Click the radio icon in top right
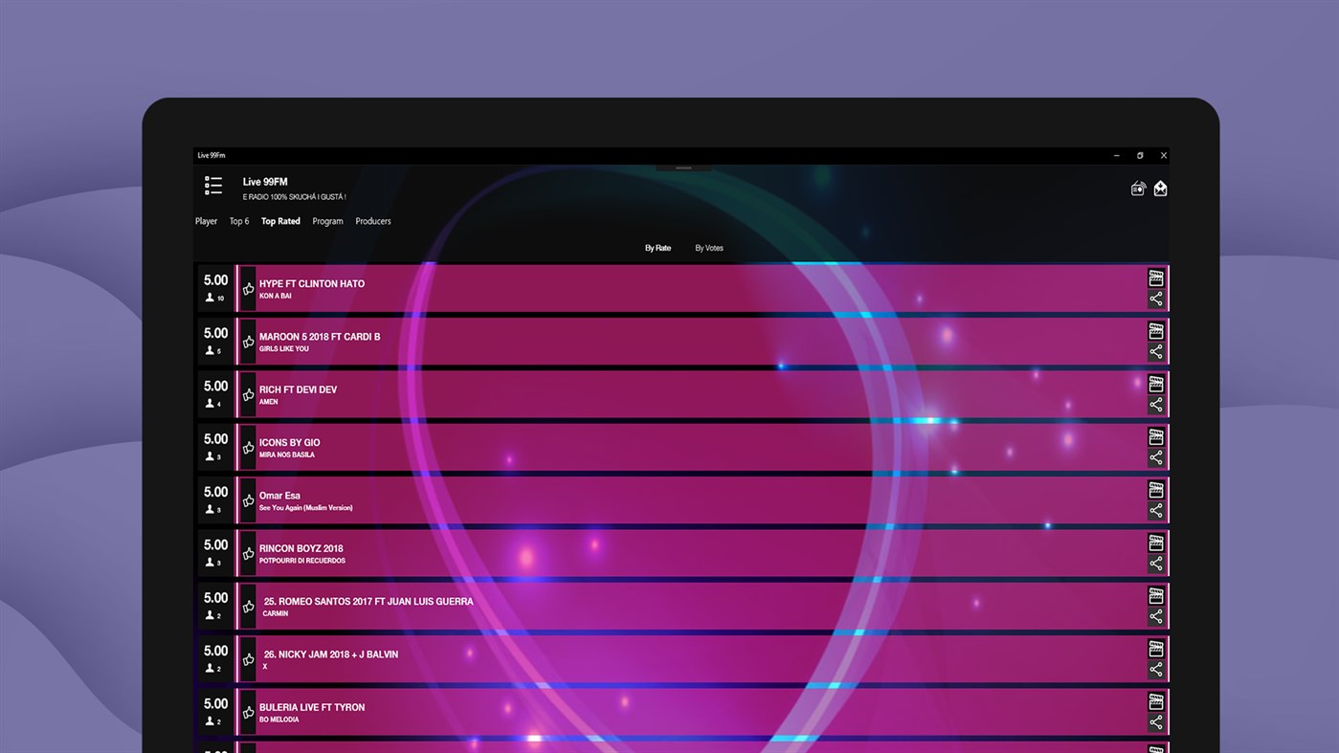The height and width of the screenshot is (753, 1339). 1138,188
